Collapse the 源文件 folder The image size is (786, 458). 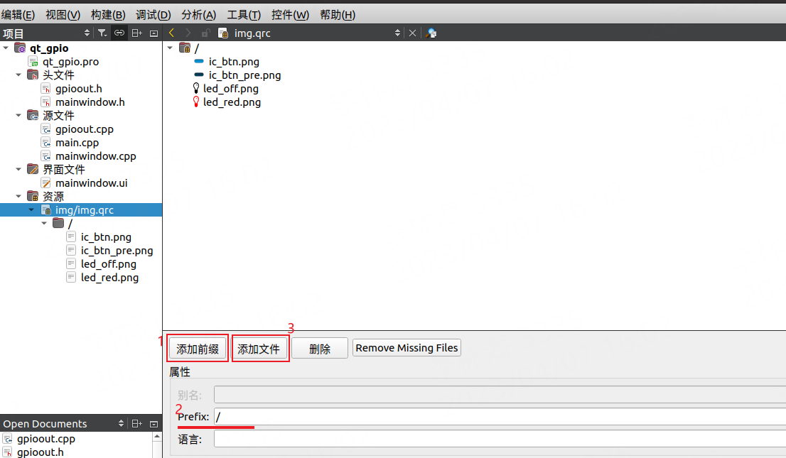pos(18,116)
